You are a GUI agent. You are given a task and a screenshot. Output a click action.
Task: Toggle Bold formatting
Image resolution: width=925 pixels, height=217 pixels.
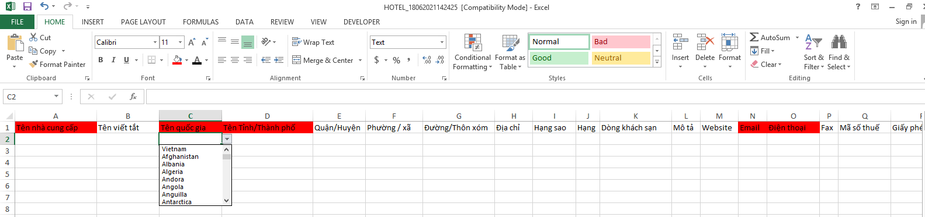101,60
